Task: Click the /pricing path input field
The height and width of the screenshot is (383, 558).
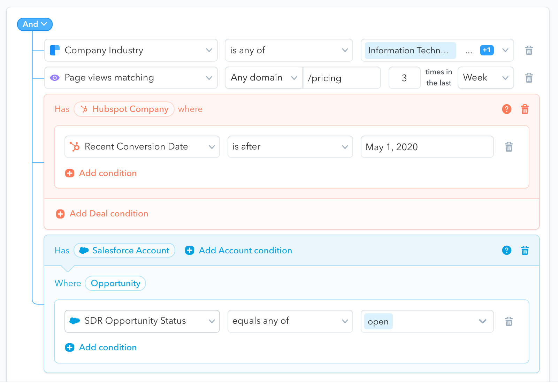Action: 342,78
